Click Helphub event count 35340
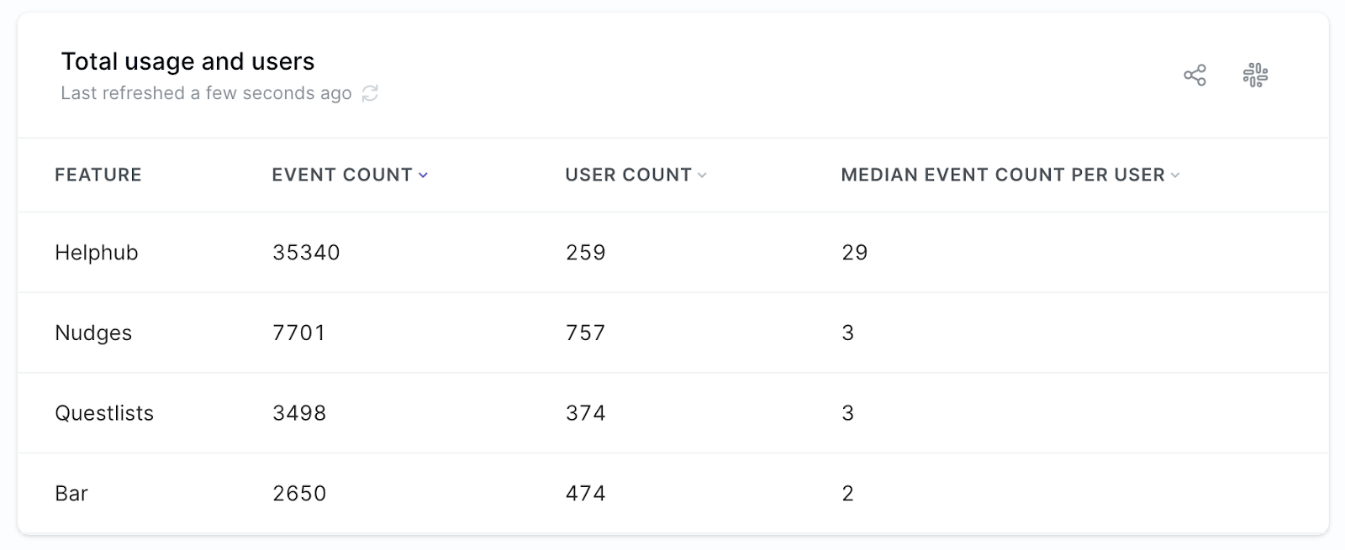Image resolution: width=1345 pixels, height=550 pixels. coord(306,253)
